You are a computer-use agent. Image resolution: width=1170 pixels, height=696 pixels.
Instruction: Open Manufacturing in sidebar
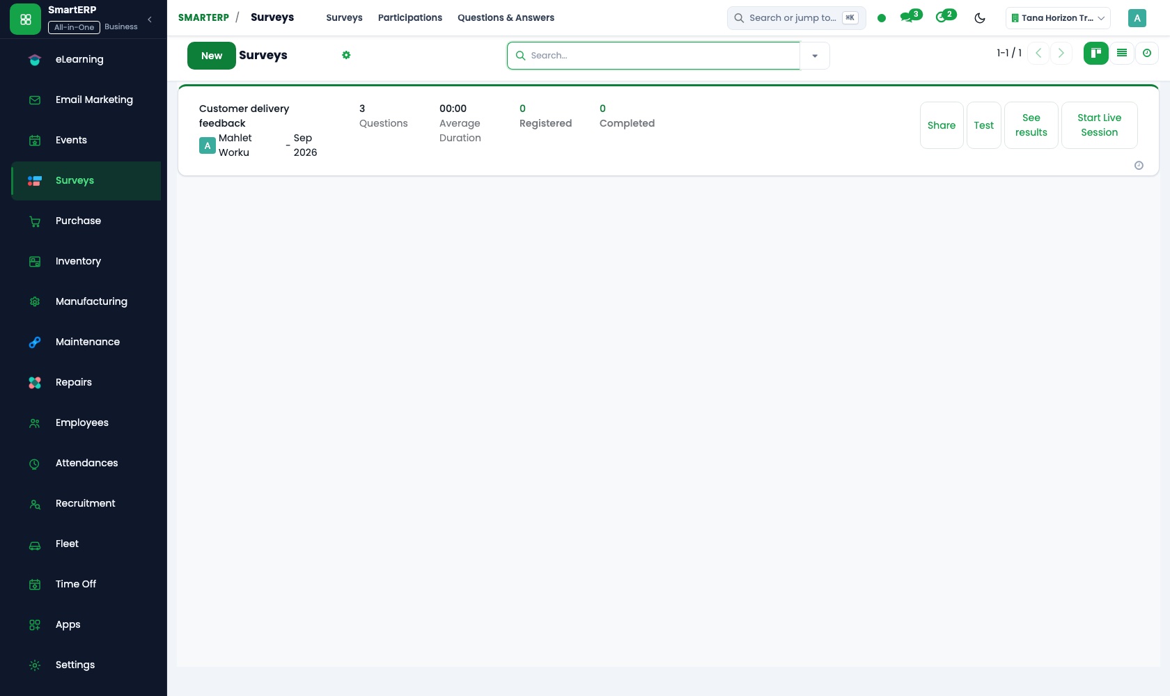click(x=86, y=301)
